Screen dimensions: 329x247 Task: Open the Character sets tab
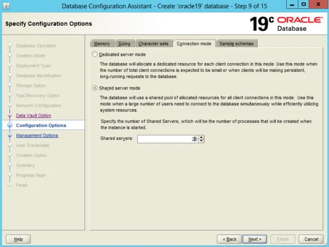pyautogui.click(x=154, y=44)
